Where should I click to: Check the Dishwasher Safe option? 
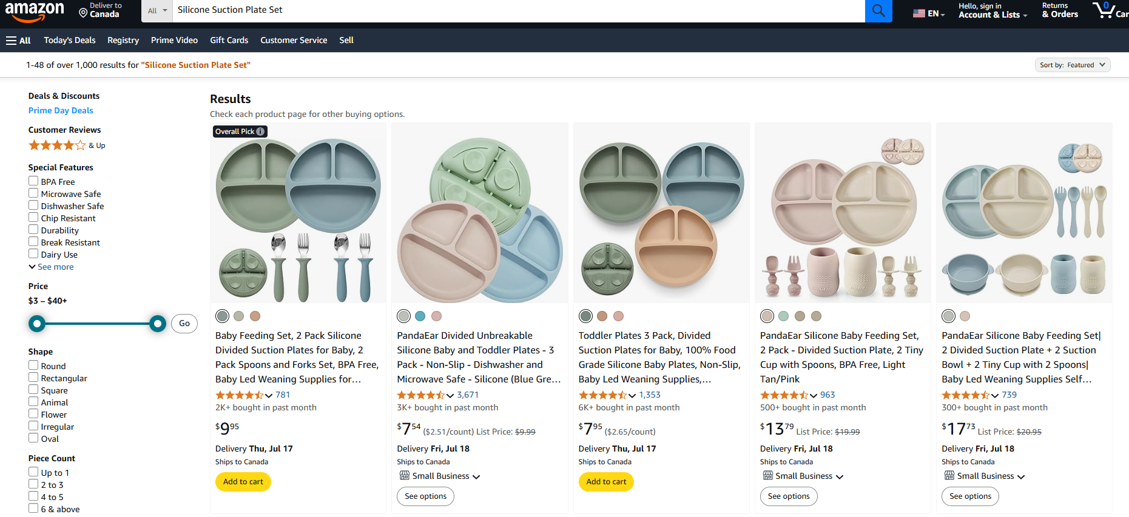33,205
